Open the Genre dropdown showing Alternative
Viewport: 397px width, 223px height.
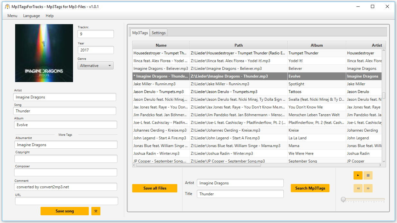click(x=96, y=66)
